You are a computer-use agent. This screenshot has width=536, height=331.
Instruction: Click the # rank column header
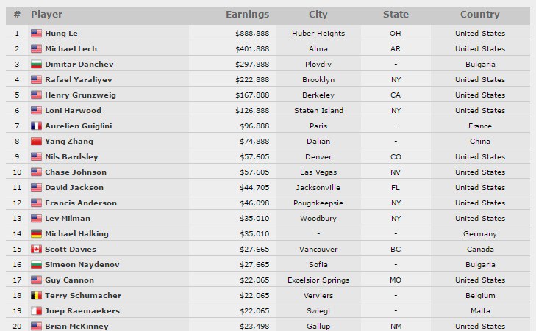(x=17, y=15)
